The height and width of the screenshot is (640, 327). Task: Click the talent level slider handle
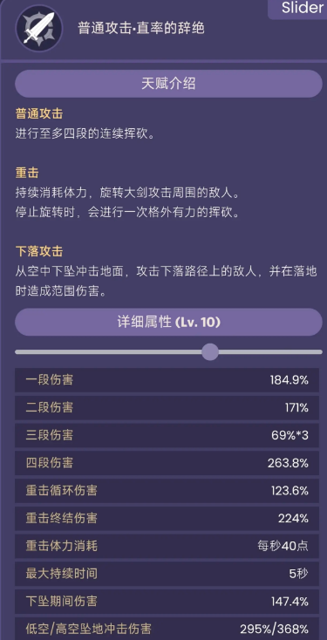coord(210,352)
